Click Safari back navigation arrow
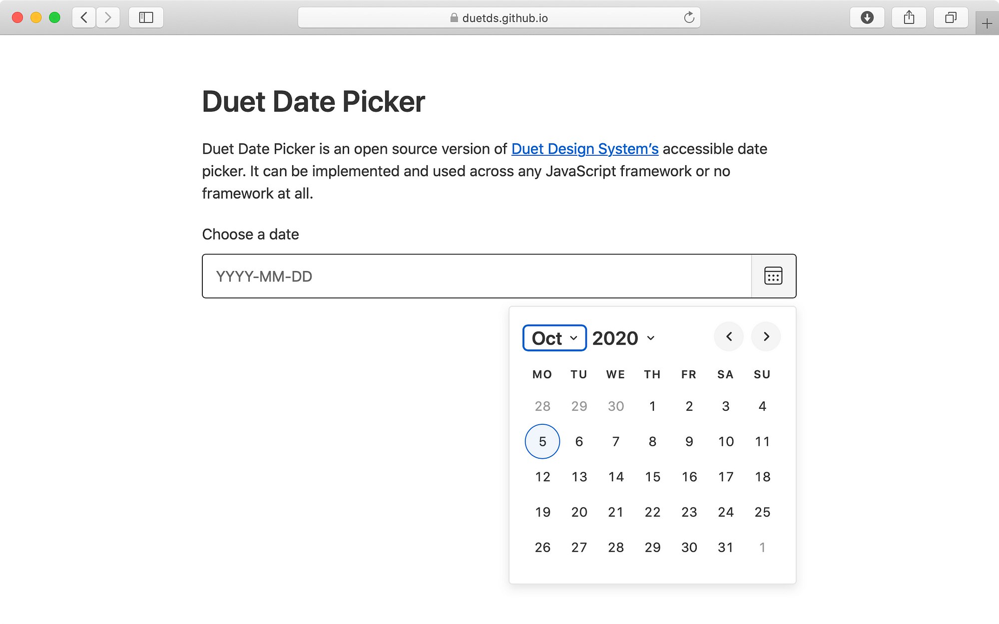Image resolution: width=999 pixels, height=624 pixels. (84, 18)
